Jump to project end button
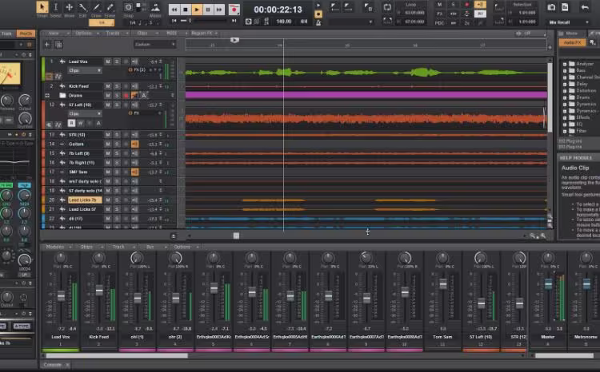 (234, 21)
